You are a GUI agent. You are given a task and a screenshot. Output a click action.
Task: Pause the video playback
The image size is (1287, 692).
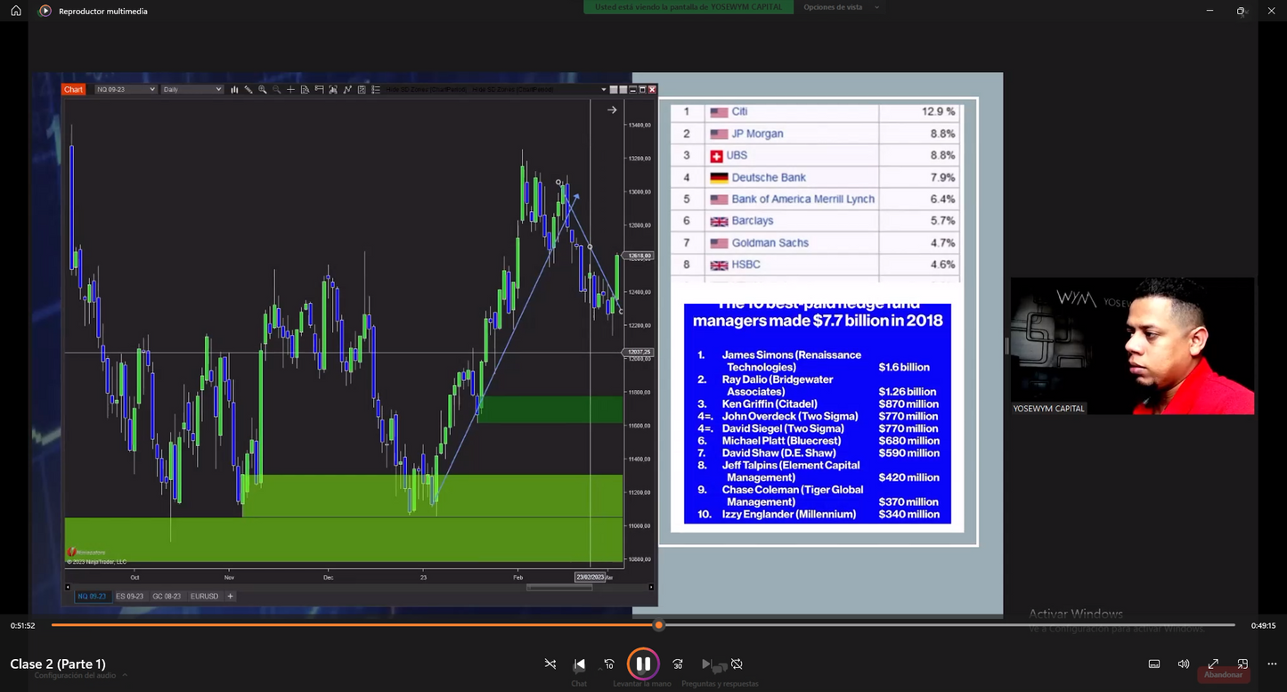[642, 664]
